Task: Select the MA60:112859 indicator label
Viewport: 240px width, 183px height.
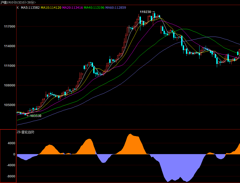Action: [116, 8]
